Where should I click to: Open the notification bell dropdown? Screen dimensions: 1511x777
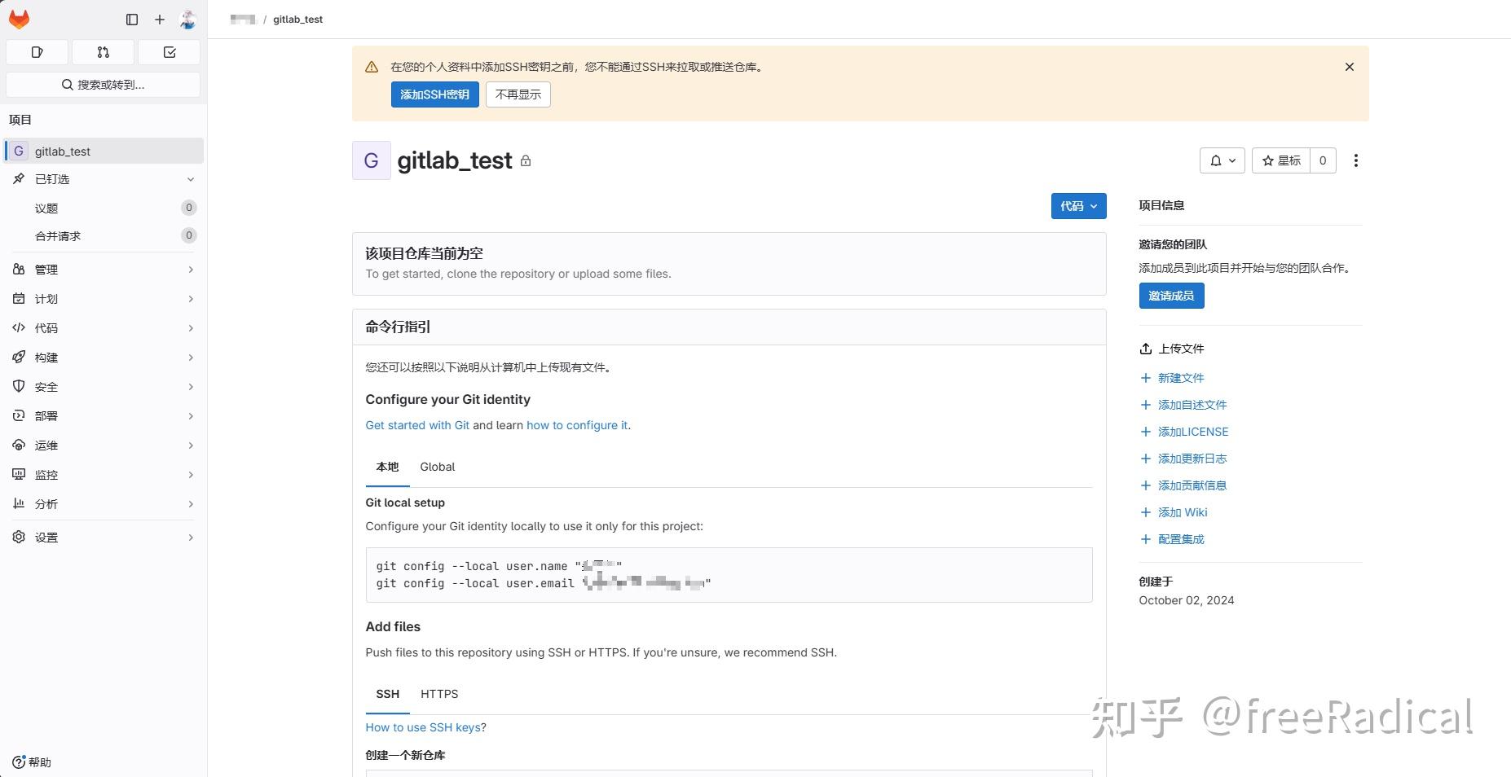1222,160
